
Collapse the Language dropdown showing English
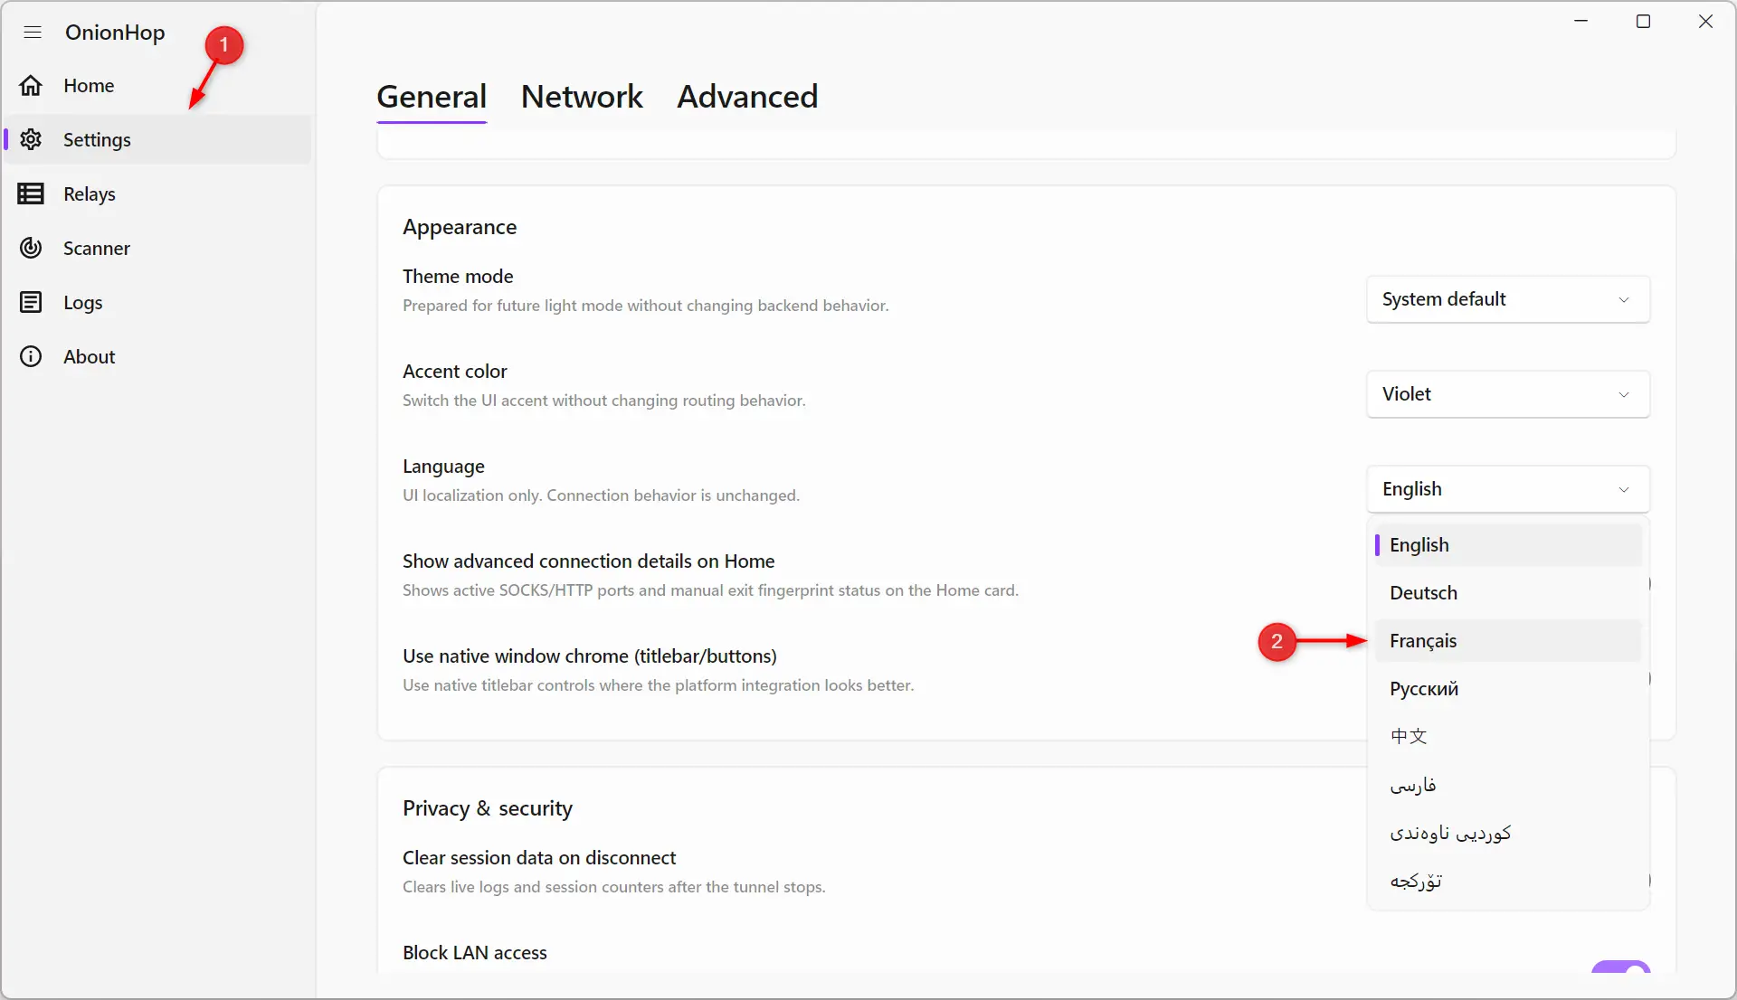tap(1508, 489)
